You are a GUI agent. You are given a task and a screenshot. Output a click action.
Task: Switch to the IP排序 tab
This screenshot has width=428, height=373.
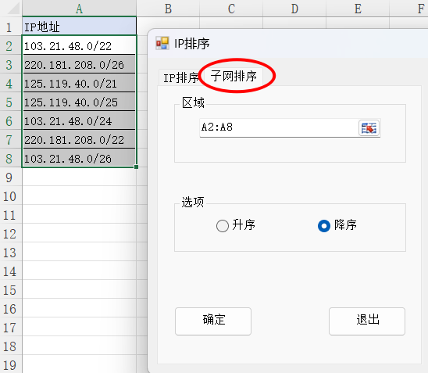coord(180,78)
